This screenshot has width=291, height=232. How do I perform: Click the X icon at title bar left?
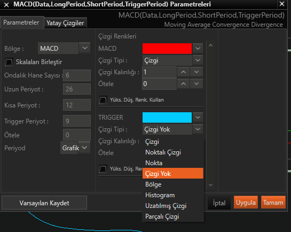pos(6,5)
